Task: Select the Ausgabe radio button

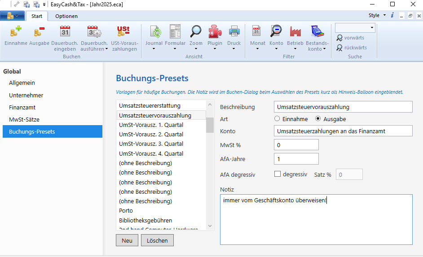Action: coord(318,118)
